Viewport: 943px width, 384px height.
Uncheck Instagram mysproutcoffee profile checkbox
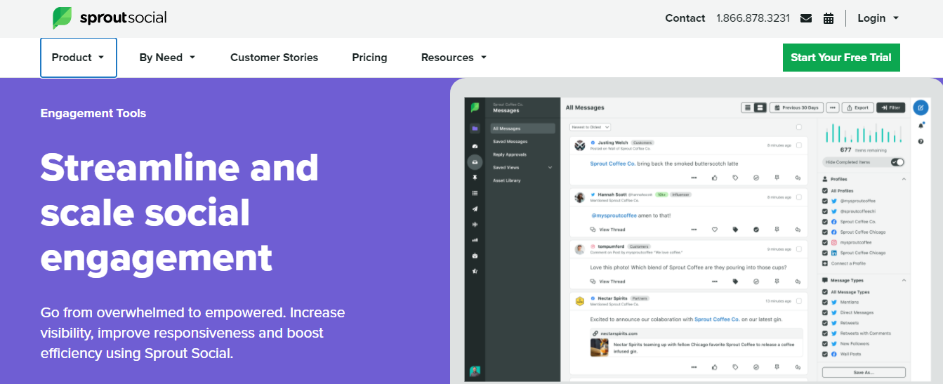(825, 242)
